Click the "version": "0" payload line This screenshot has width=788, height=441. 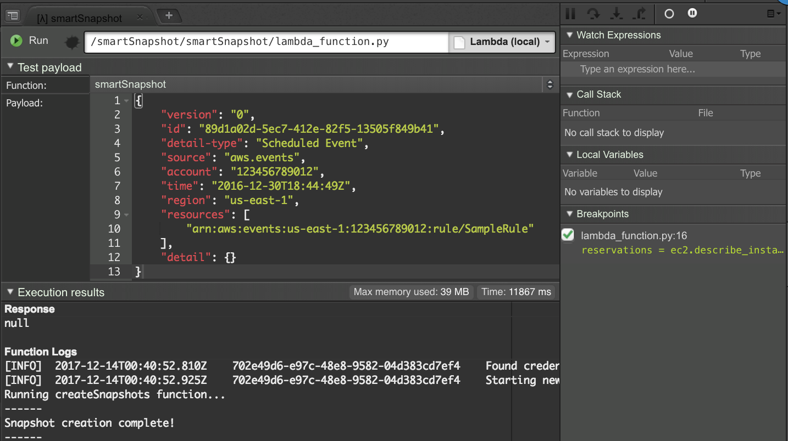click(209, 115)
